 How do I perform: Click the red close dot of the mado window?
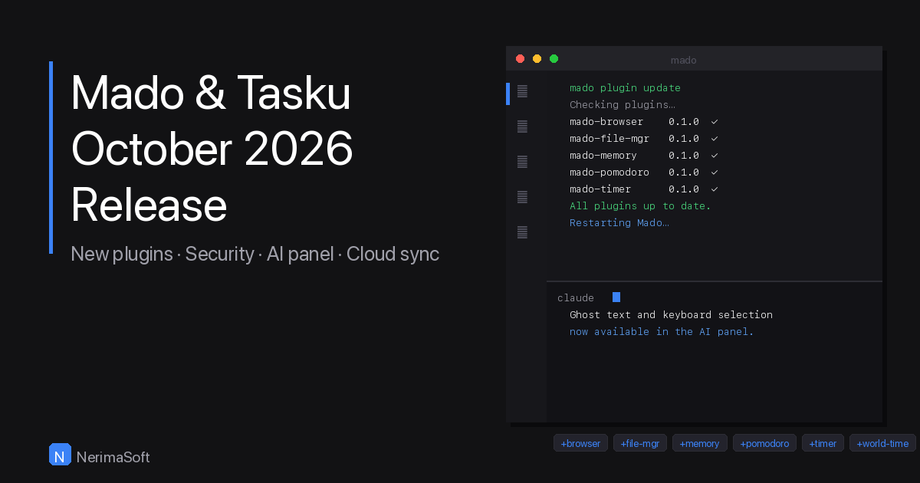520,59
